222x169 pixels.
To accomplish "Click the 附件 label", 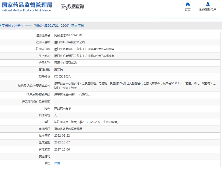I will pyautogui.click(x=47, y=109).
